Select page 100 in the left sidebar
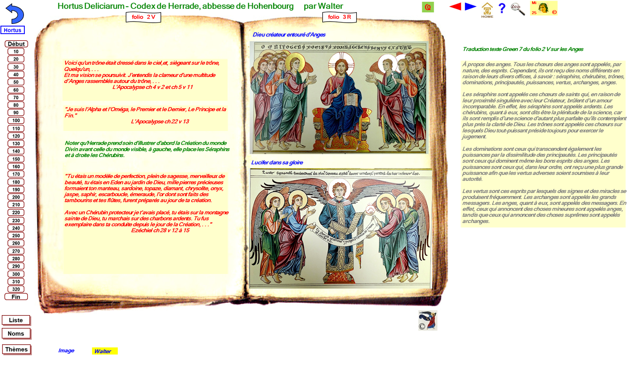 pos(16,120)
